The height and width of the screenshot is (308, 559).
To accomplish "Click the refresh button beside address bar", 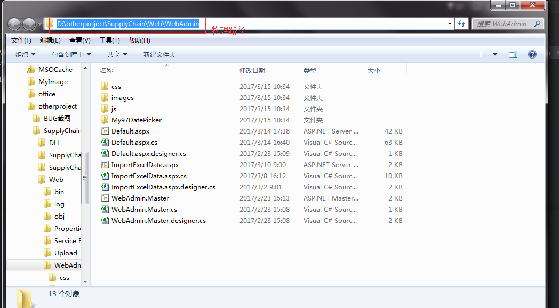I will coord(461,24).
